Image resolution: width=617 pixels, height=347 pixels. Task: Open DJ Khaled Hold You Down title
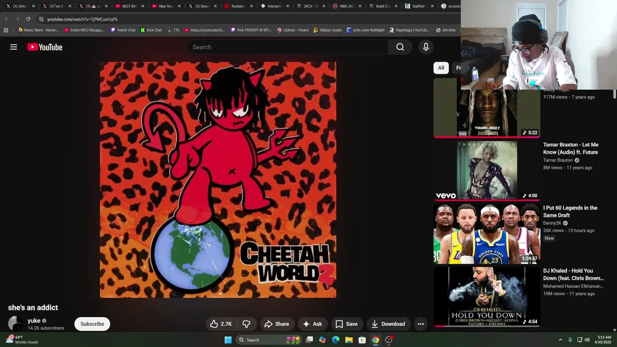[x=574, y=275]
